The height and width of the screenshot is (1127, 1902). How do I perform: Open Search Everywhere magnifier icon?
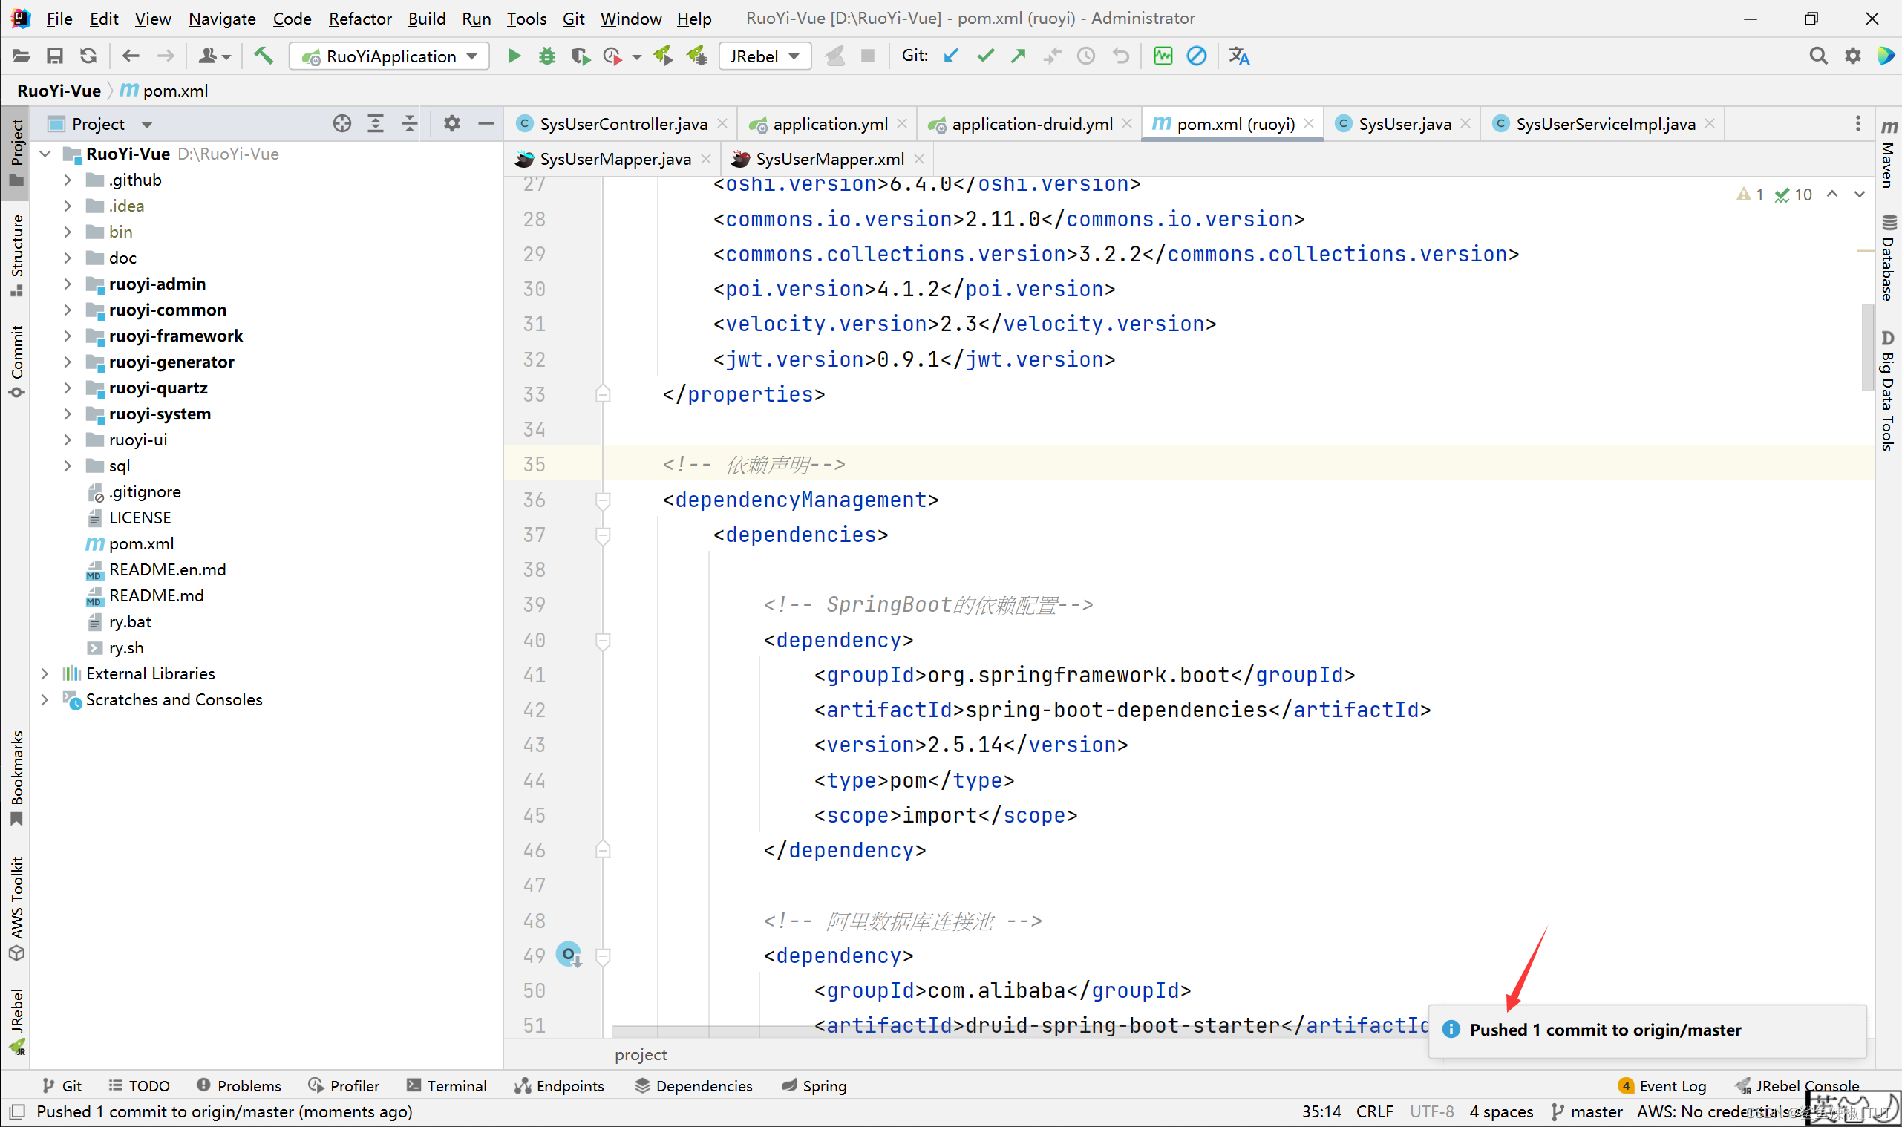coord(1818,56)
